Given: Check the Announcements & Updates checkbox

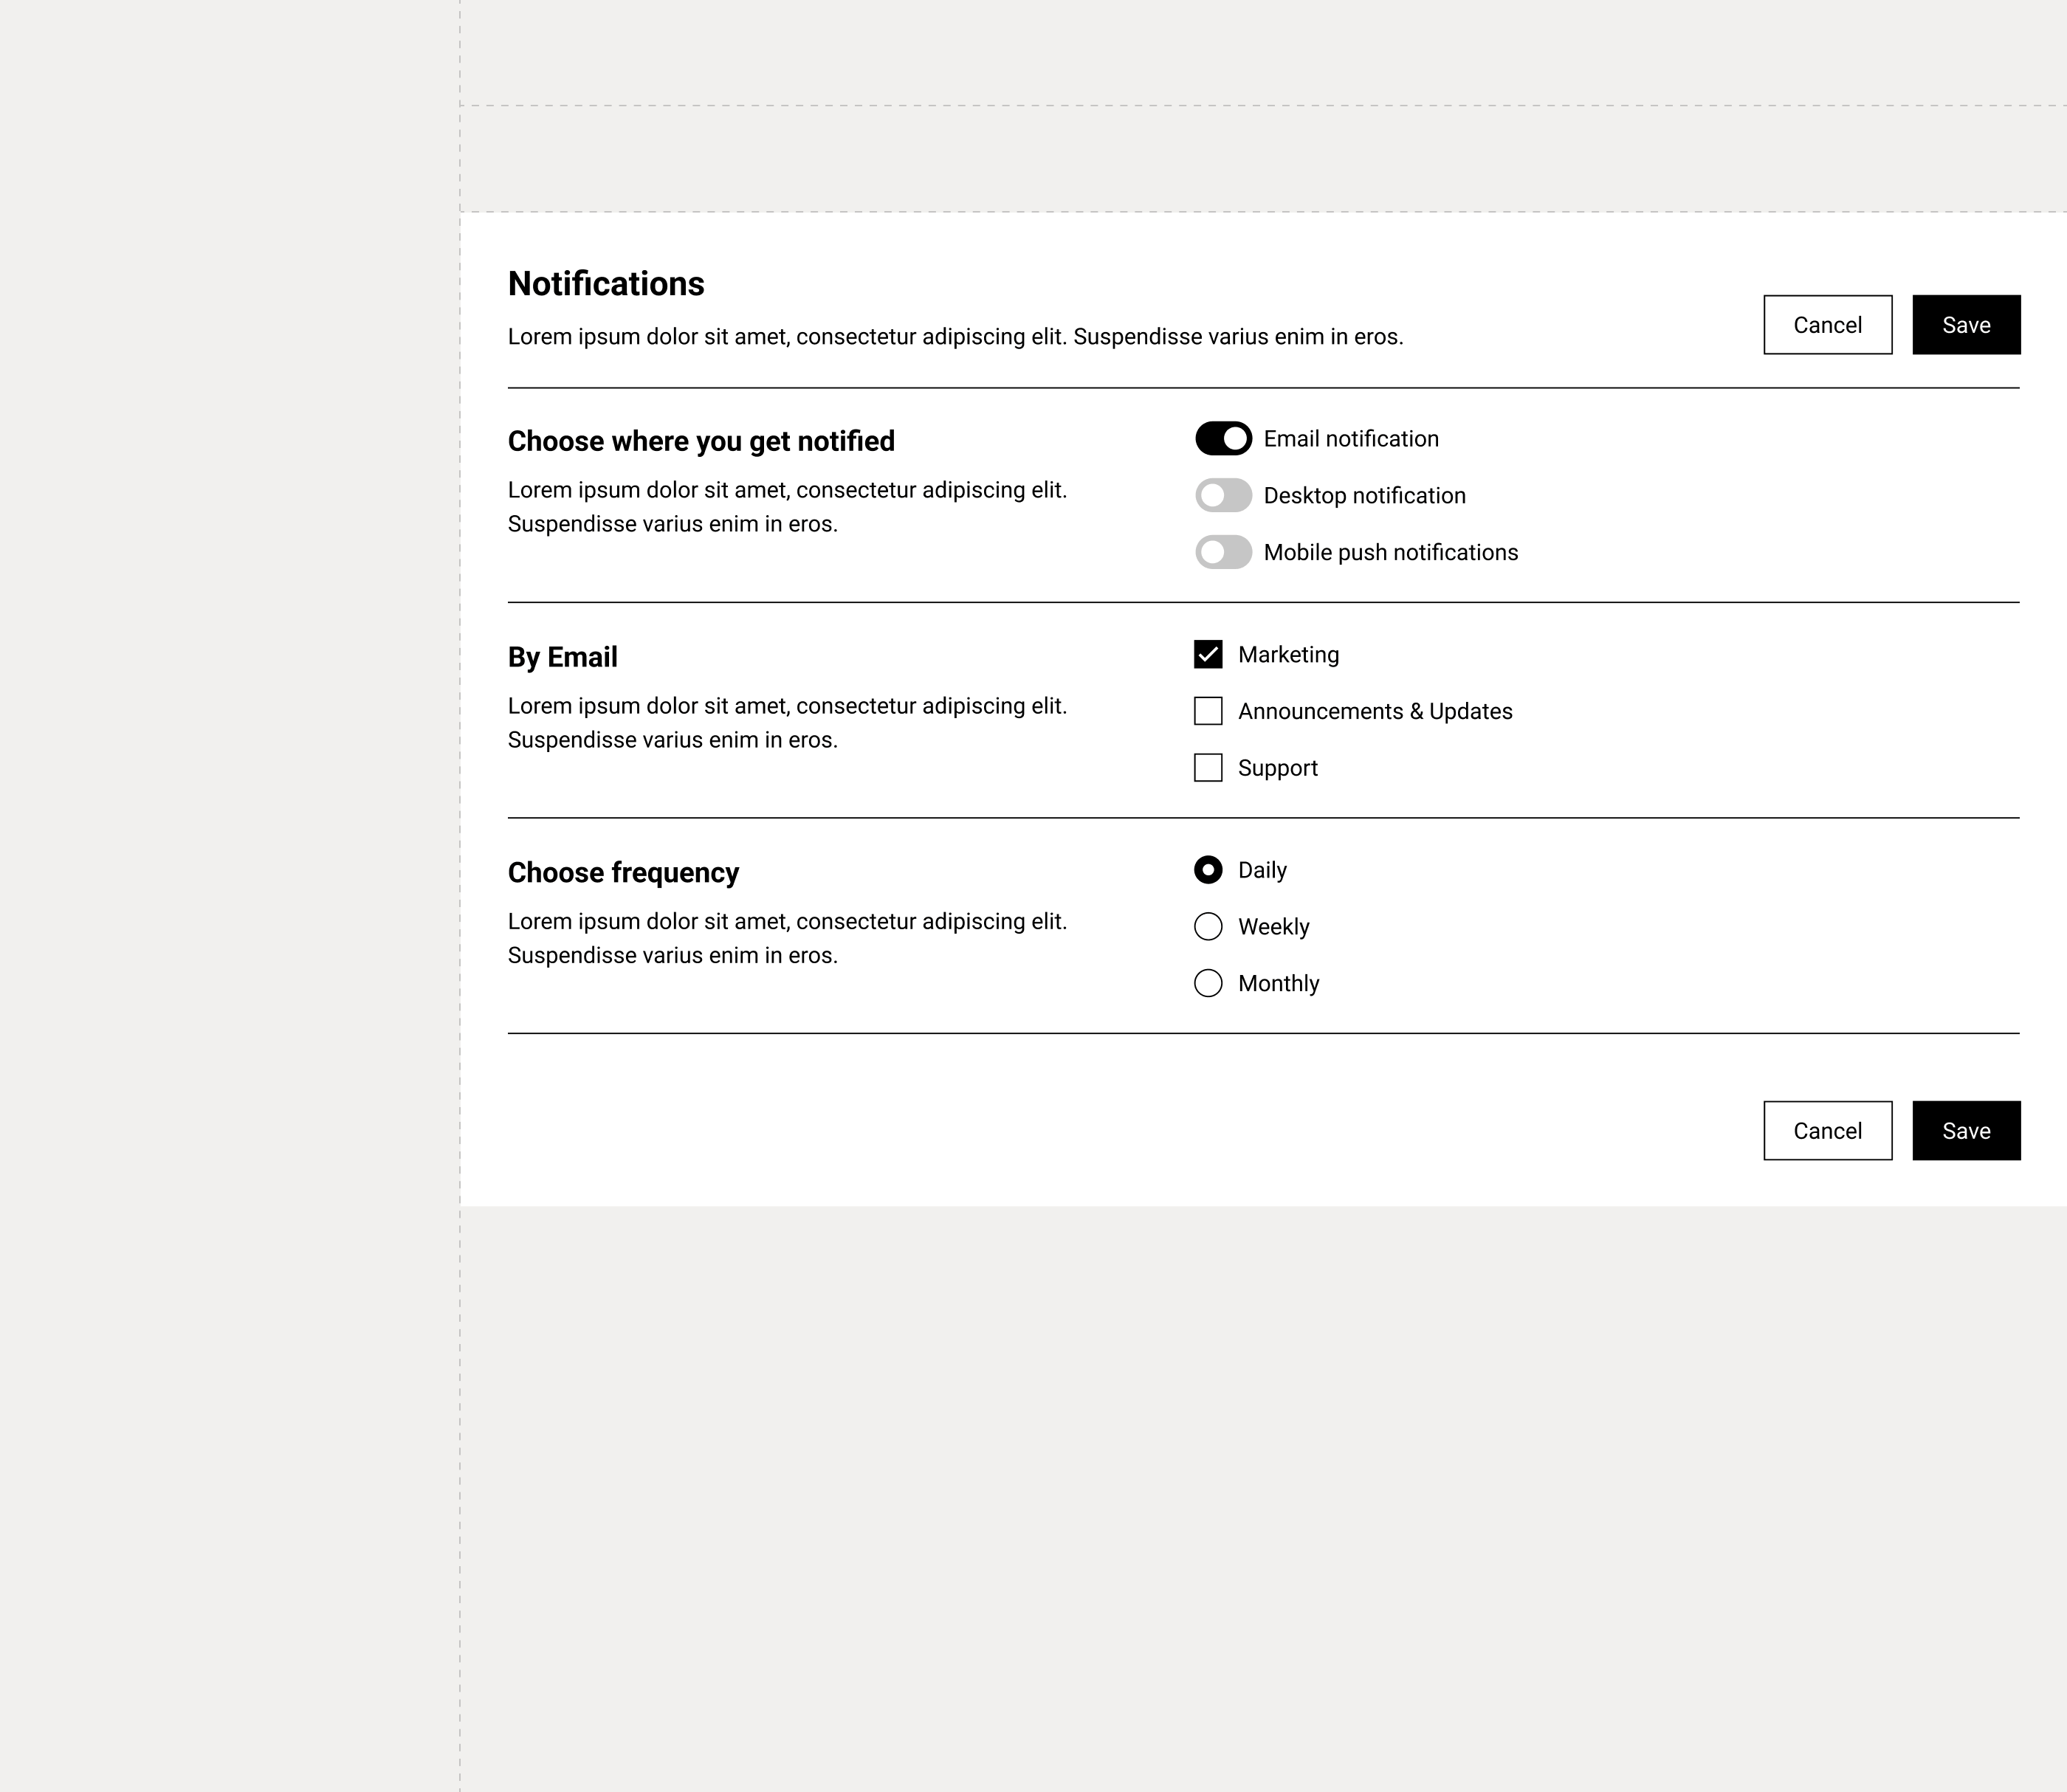Looking at the screenshot, I should coord(1208,711).
